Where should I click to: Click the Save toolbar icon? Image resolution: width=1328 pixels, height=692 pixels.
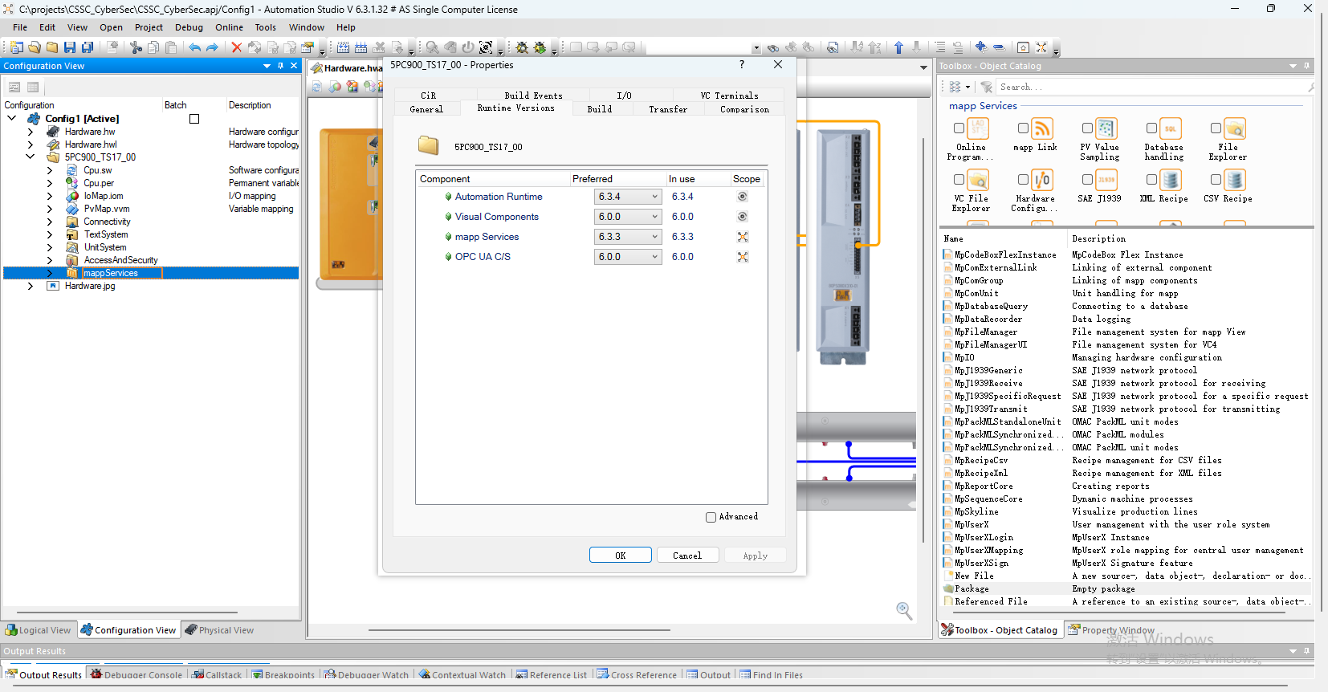click(70, 47)
